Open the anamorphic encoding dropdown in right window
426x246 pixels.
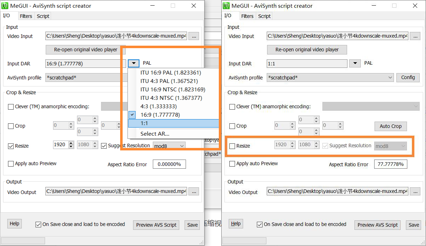[371, 106]
